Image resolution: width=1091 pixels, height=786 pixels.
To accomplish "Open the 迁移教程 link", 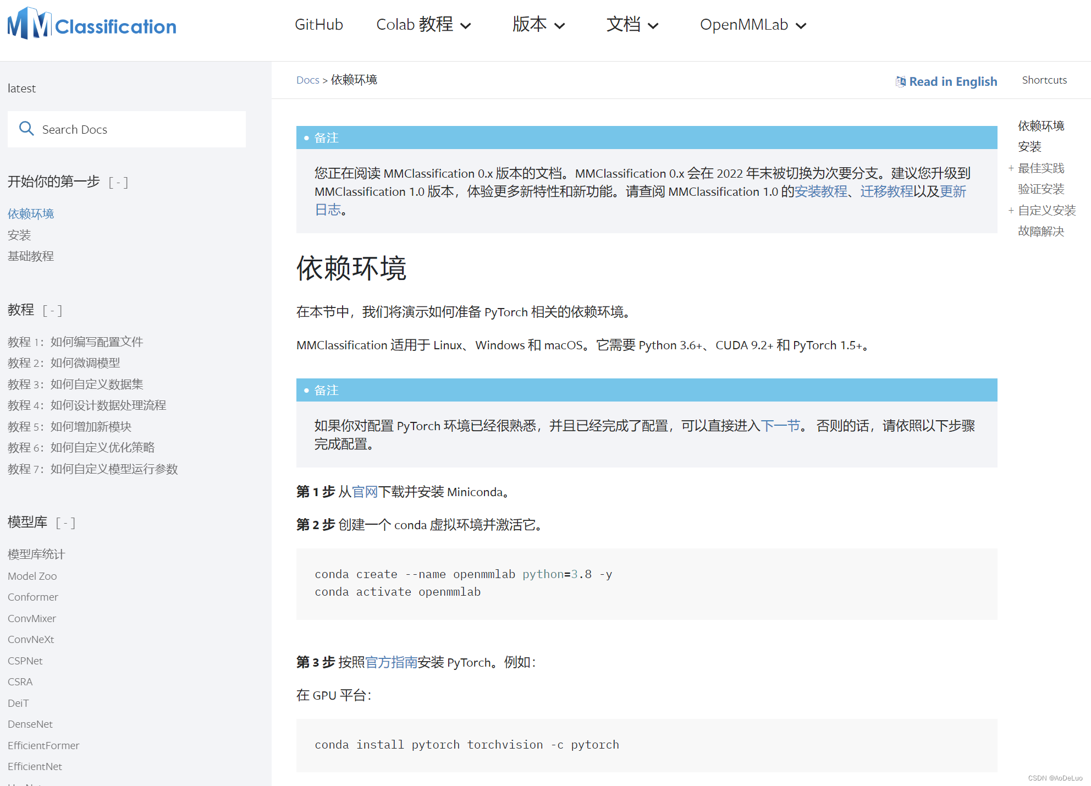I will (886, 191).
